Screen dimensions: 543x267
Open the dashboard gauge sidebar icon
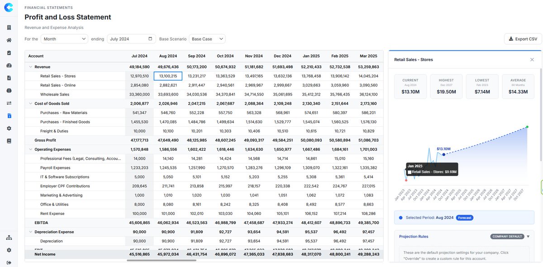coord(9,66)
